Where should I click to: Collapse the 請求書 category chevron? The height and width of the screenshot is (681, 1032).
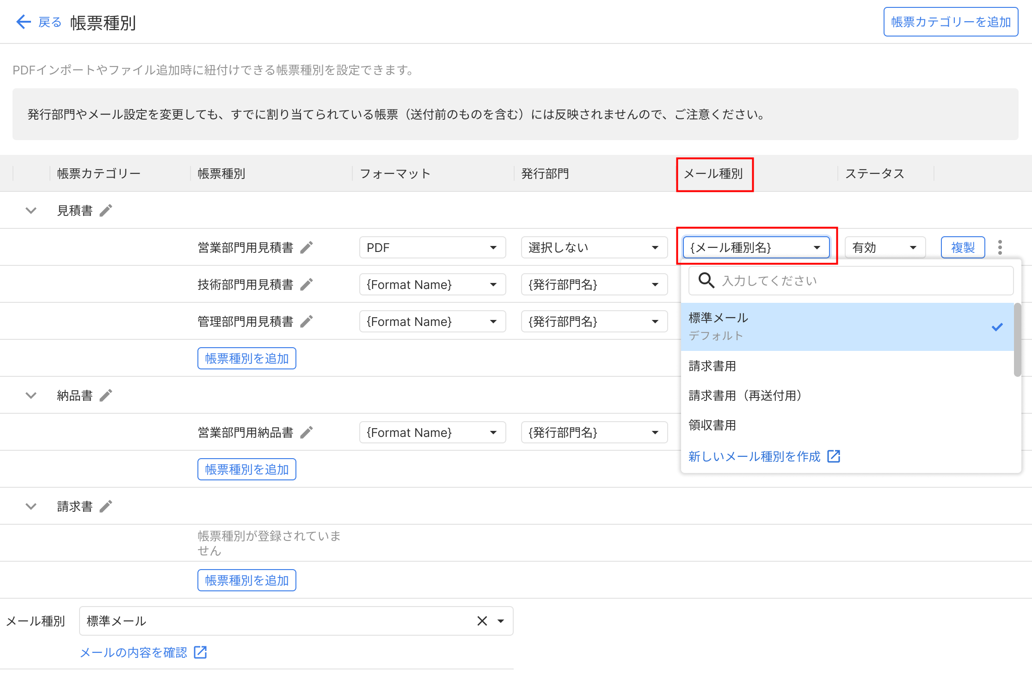click(31, 506)
